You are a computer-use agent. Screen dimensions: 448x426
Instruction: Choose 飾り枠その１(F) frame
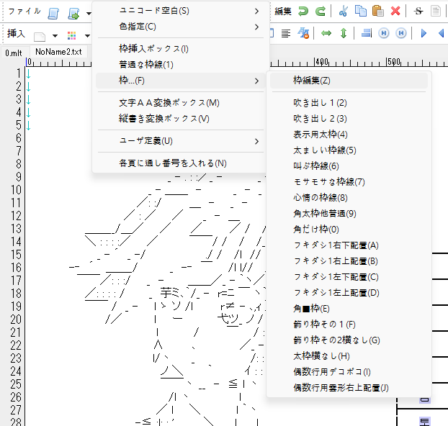tap(349, 325)
